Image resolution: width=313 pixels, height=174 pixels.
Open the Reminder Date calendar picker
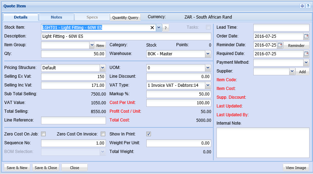pyautogui.click(x=280, y=45)
